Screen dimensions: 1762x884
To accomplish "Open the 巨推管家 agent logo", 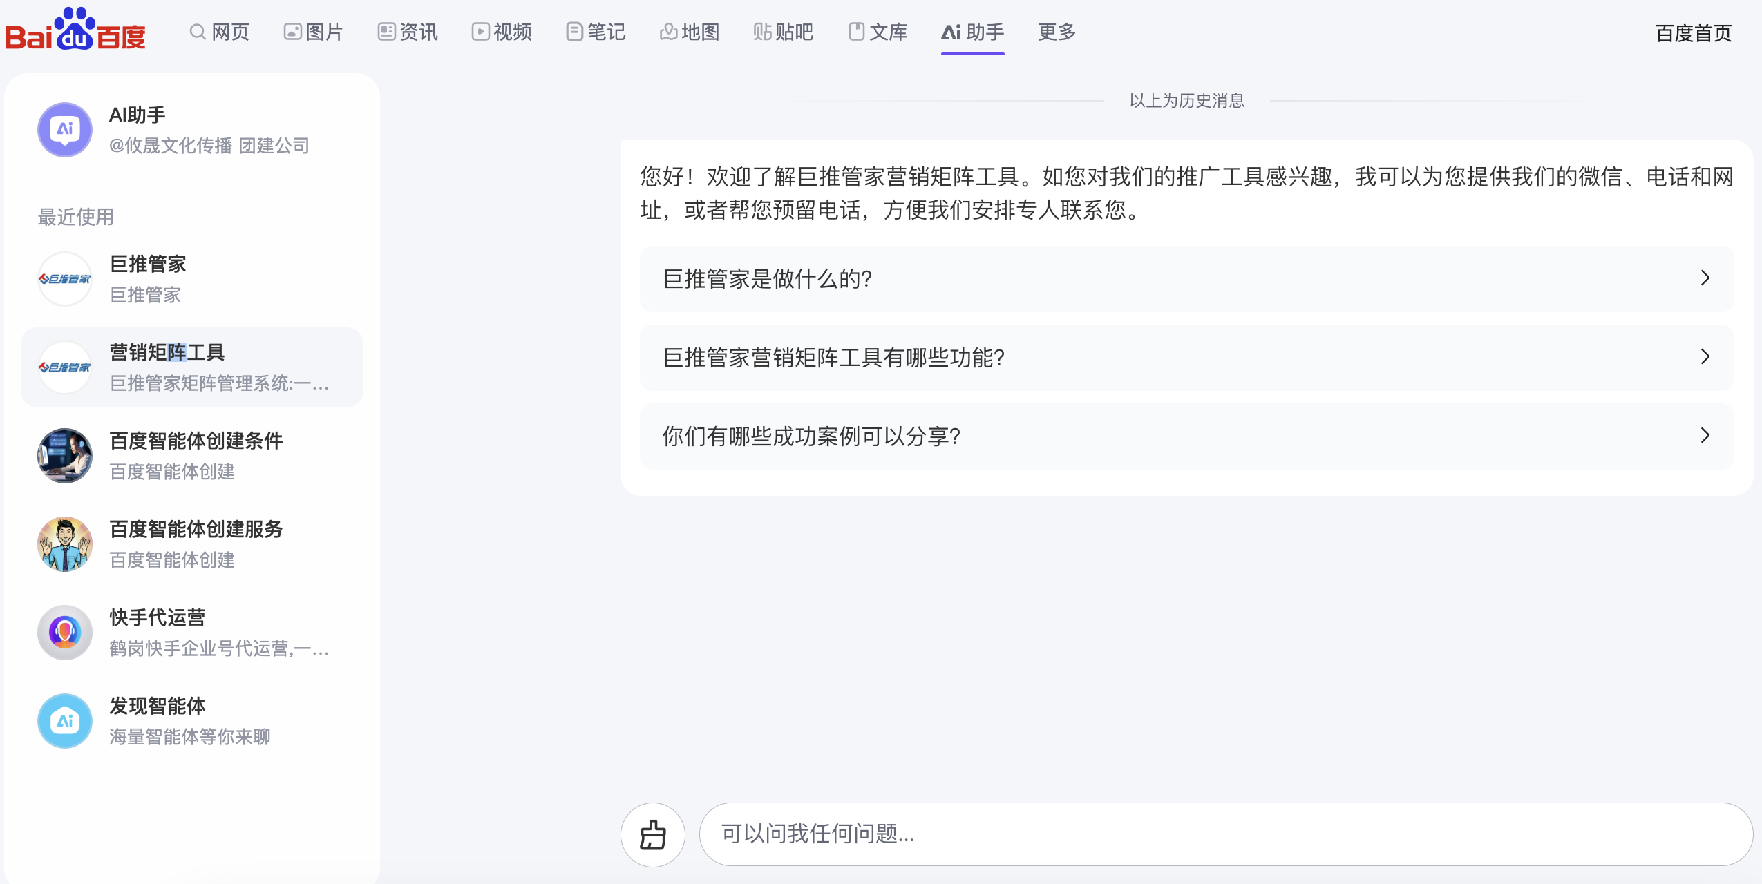I will pos(65,279).
